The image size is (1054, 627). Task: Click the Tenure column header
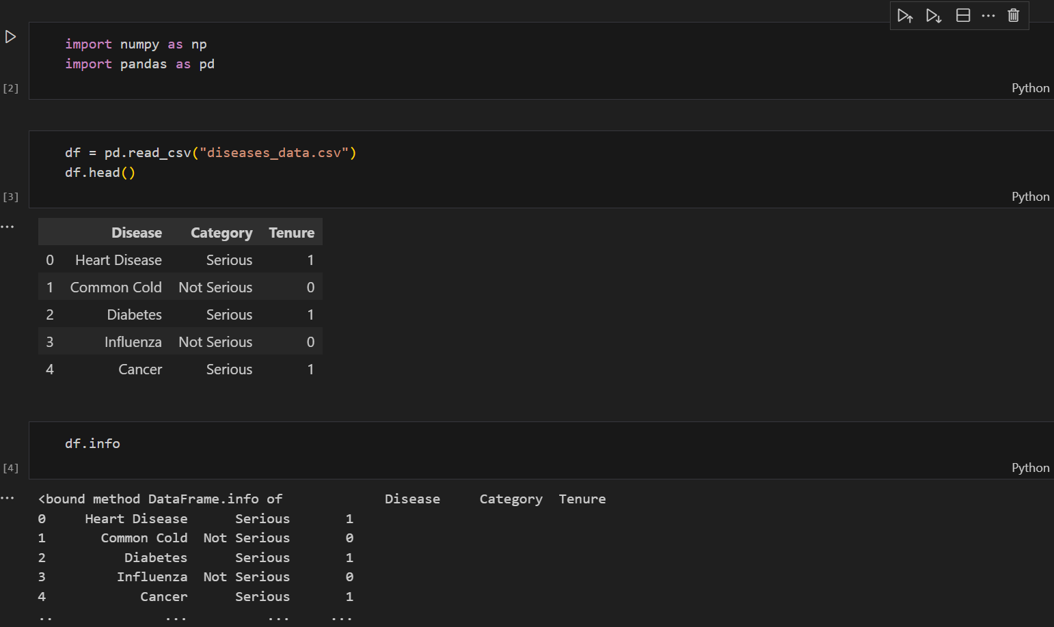(291, 232)
